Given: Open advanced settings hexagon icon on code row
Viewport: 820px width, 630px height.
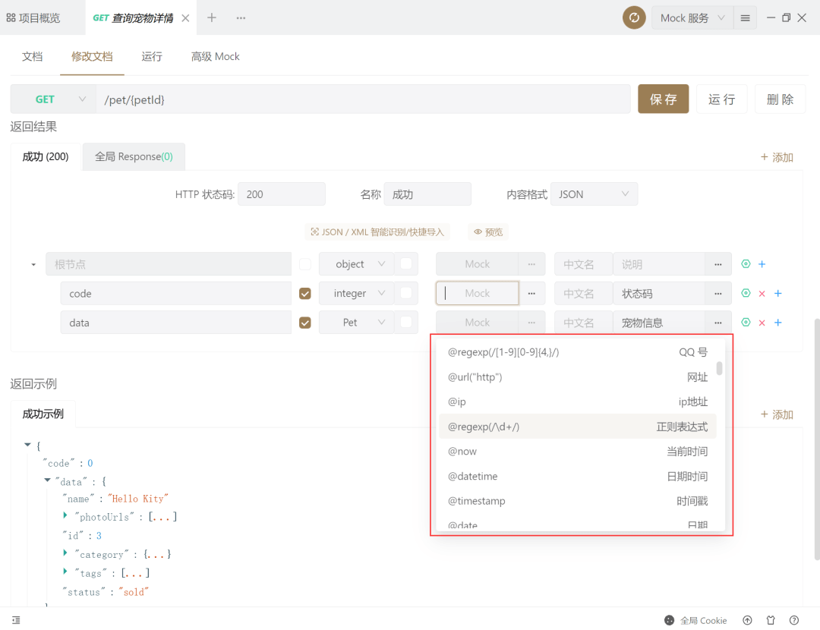Looking at the screenshot, I should (746, 293).
